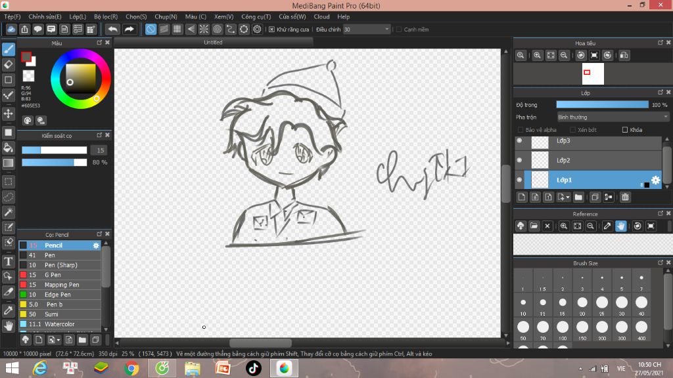This screenshot has height=378, width=673.
Task: Open Pencil brush settings gear
Action: point(96,245)
